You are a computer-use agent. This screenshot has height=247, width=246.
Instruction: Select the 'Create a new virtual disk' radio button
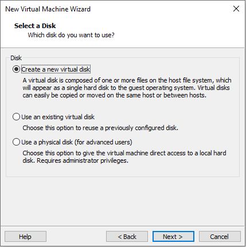(16, 69)
